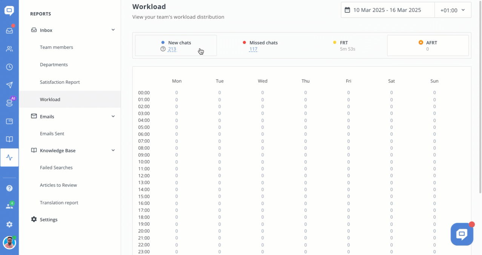This screenshot has width=482, height=255.
Task: Click the 5m 53s FRT value
Action: [348, 49]
